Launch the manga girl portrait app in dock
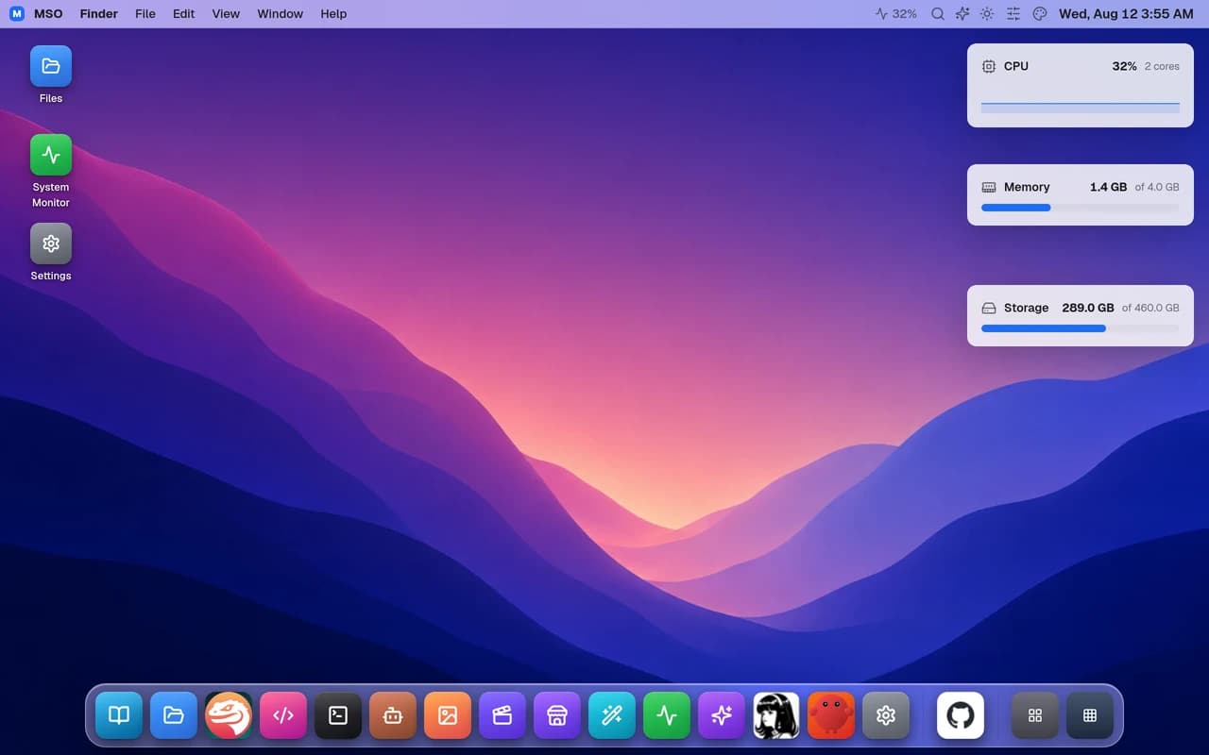Image resolution: width=1209 pixels, height=755 pixels. point(776,715)
